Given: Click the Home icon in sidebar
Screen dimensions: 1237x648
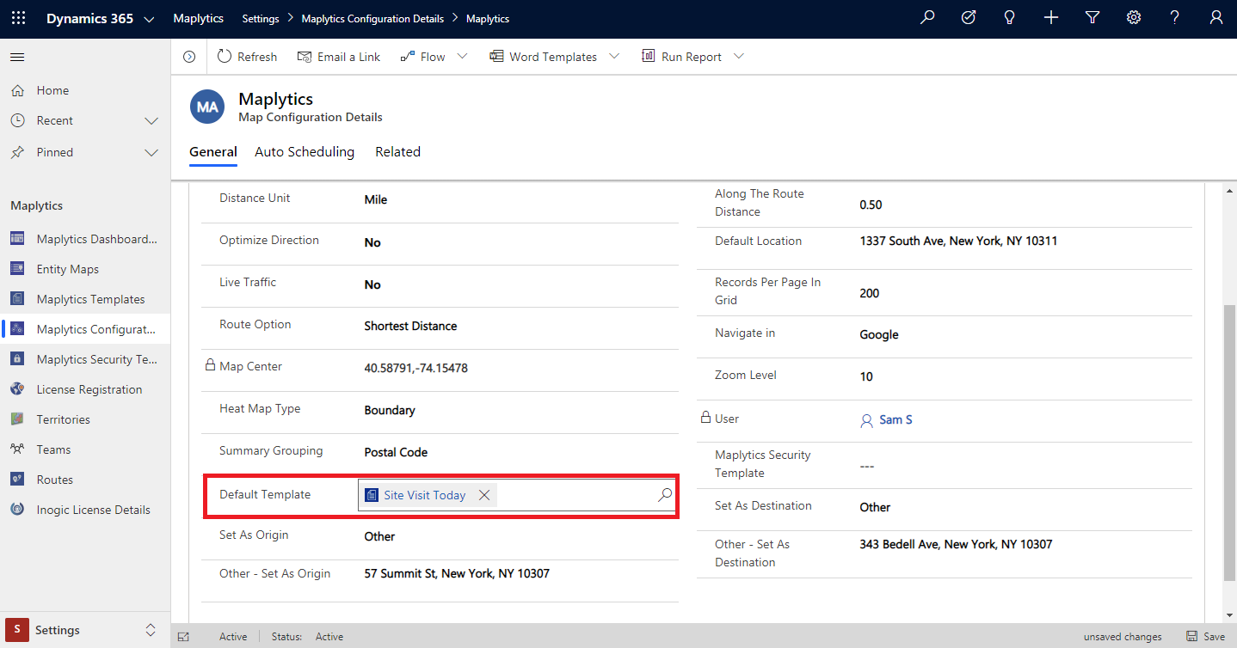Looking at the screenshot, I should [17, 90].
